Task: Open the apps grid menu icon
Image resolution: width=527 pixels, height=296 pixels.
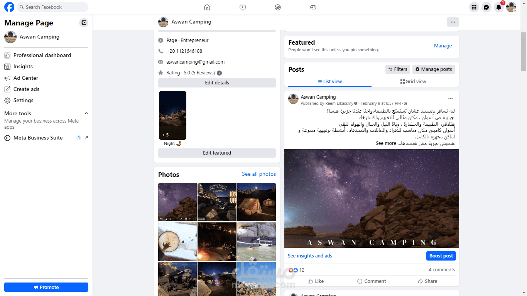Action: (474, 7)
